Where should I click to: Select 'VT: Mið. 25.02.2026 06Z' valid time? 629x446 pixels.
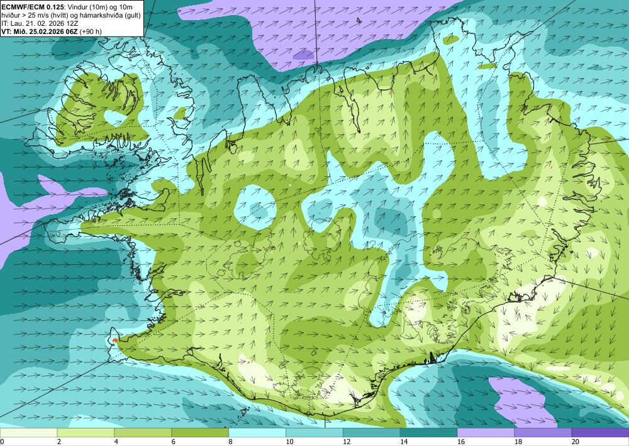point(40,31)
